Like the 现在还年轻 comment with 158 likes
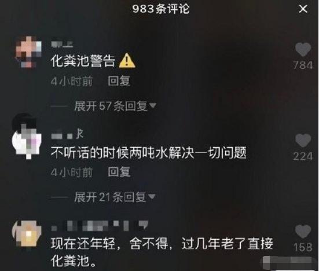Viewport: 319px width, 271px height. 303,232
